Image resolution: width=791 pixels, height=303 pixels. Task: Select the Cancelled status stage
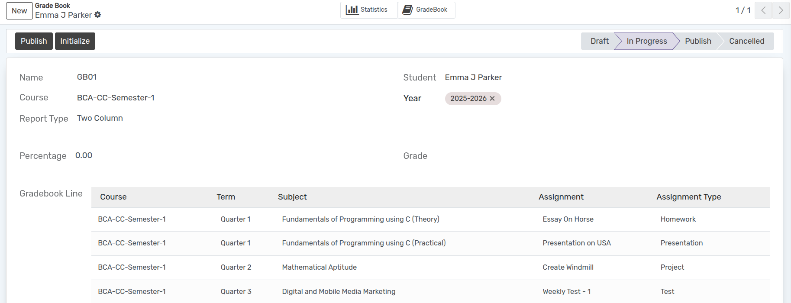point(746,41)
